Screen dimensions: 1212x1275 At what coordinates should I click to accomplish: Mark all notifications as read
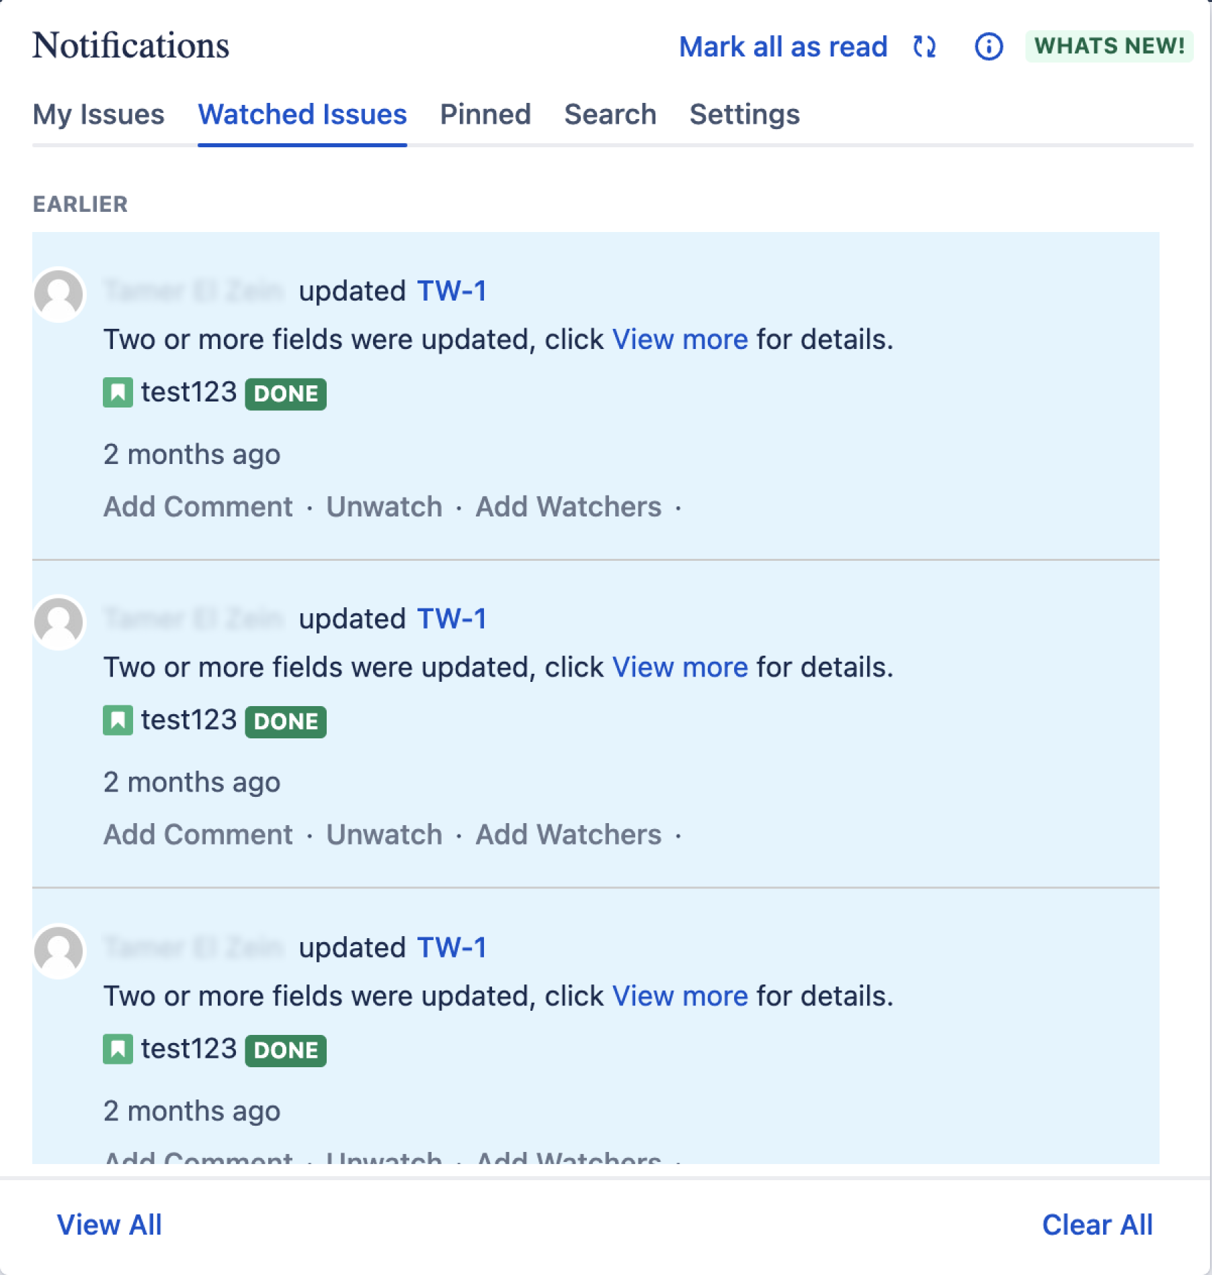(x=782, y=47)
